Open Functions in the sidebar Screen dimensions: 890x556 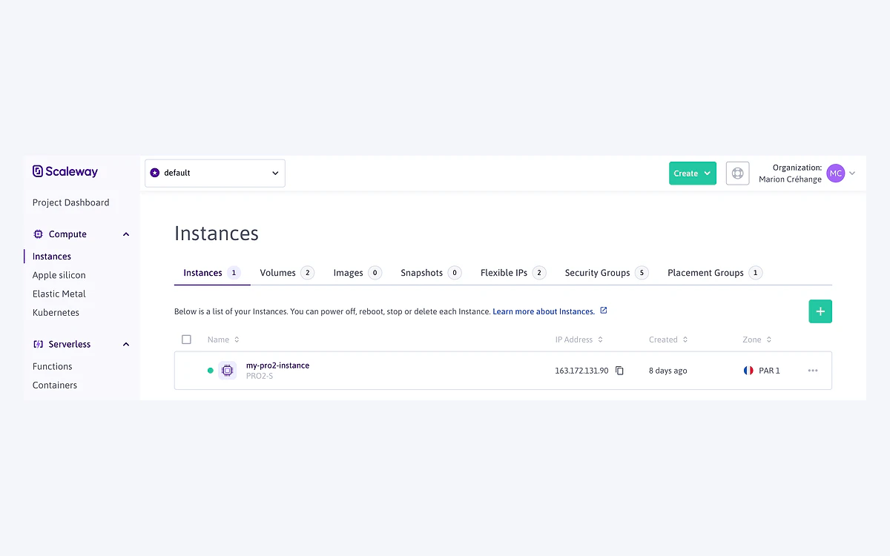tap(53, 366)
